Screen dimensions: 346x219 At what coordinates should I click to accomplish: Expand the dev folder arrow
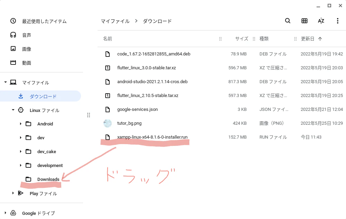tap(20, 138)
